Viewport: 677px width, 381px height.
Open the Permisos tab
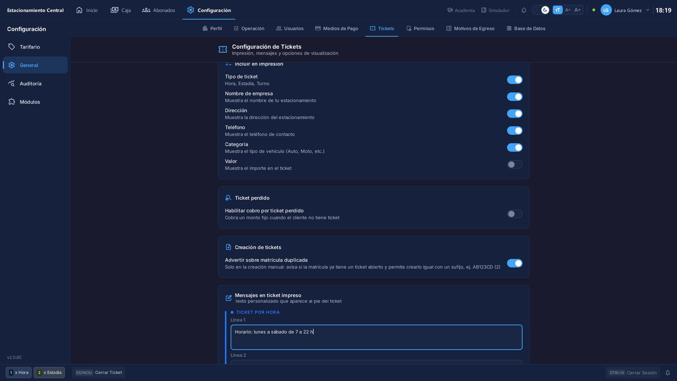click(420, 28)
